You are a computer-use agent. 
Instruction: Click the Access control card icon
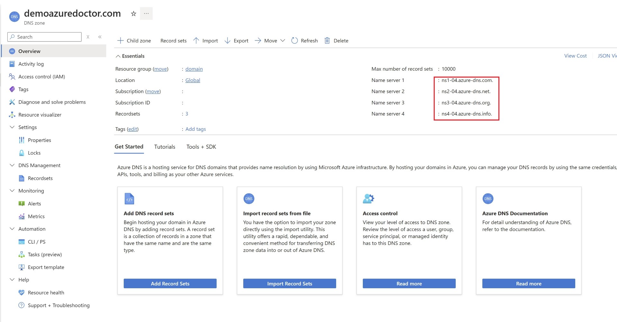coord(368,199)
